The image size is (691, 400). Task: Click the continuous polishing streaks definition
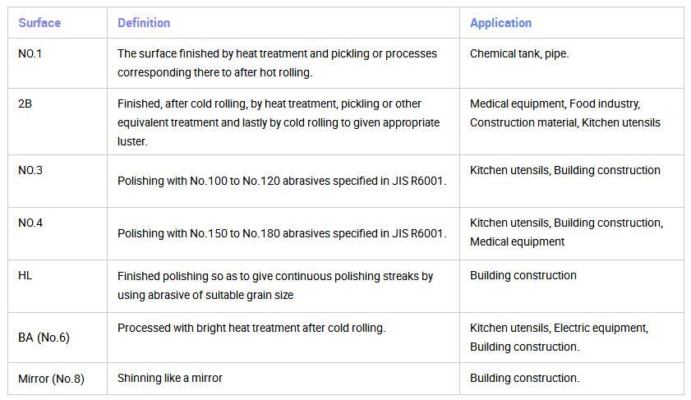[283, 287]
